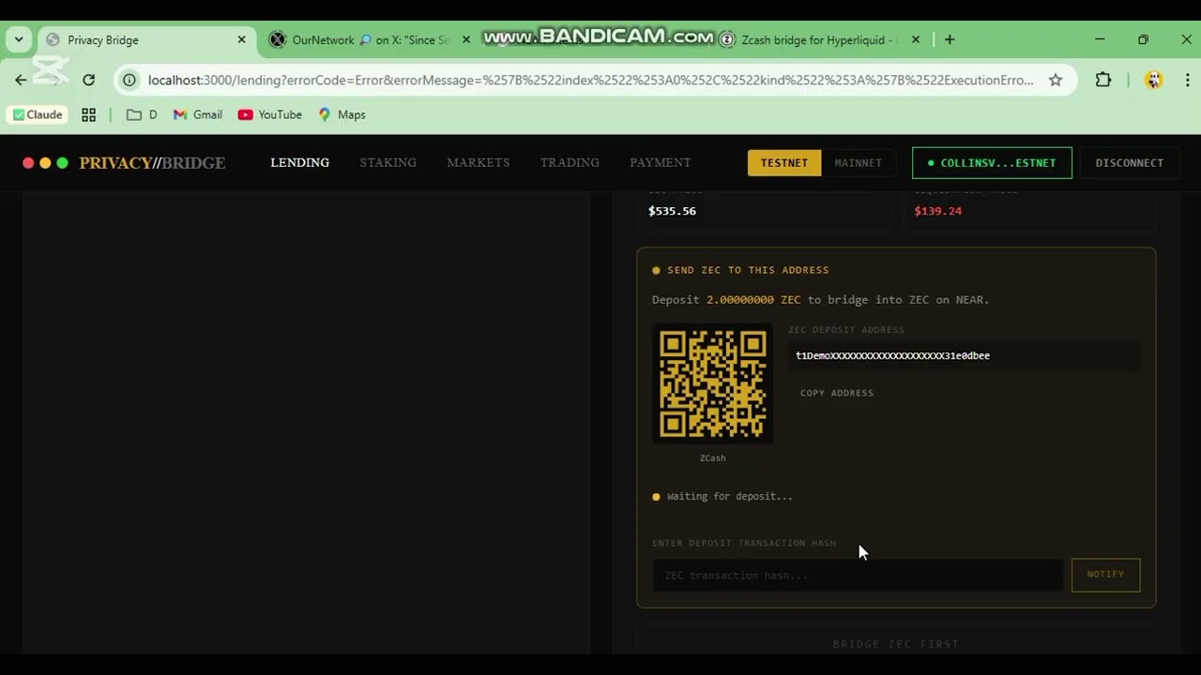Click the ZCash QR code image
This screenshot has height=675, width=1201.
pos(712,383)
